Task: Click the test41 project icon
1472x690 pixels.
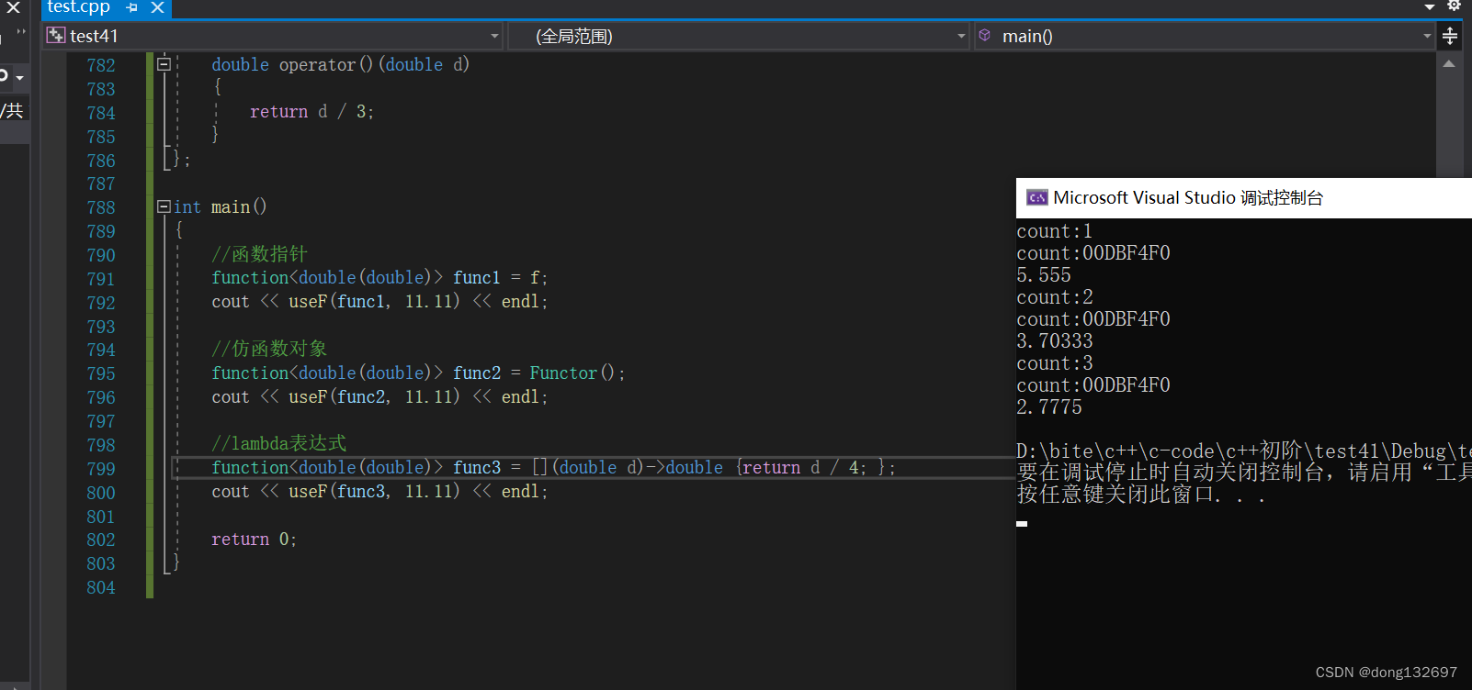Action: coord(55,36)
